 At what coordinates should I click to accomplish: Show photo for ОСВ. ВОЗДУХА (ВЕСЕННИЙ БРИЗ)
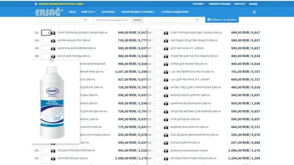point(166,135)
